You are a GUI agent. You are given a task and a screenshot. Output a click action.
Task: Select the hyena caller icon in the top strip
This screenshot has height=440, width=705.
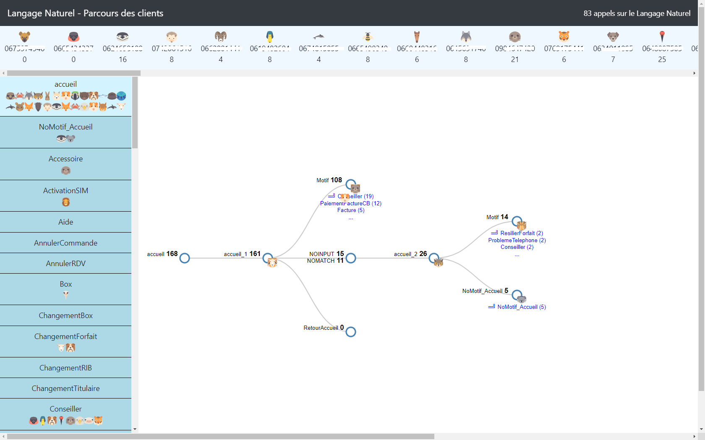coord(25,36)
